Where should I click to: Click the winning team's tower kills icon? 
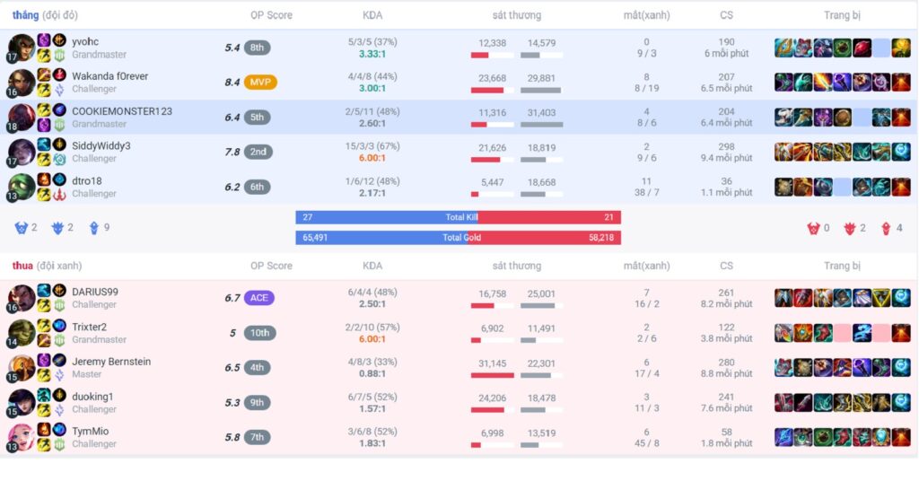(x=93, y=228)
